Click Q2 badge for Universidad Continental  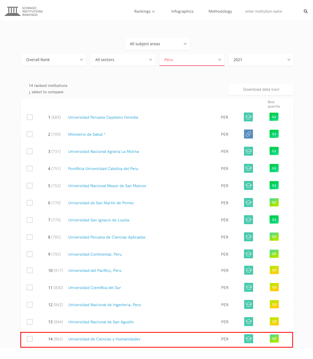274,254
